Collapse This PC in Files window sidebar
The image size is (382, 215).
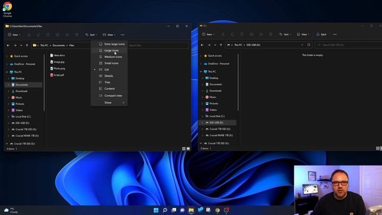[x=7, y=72]
